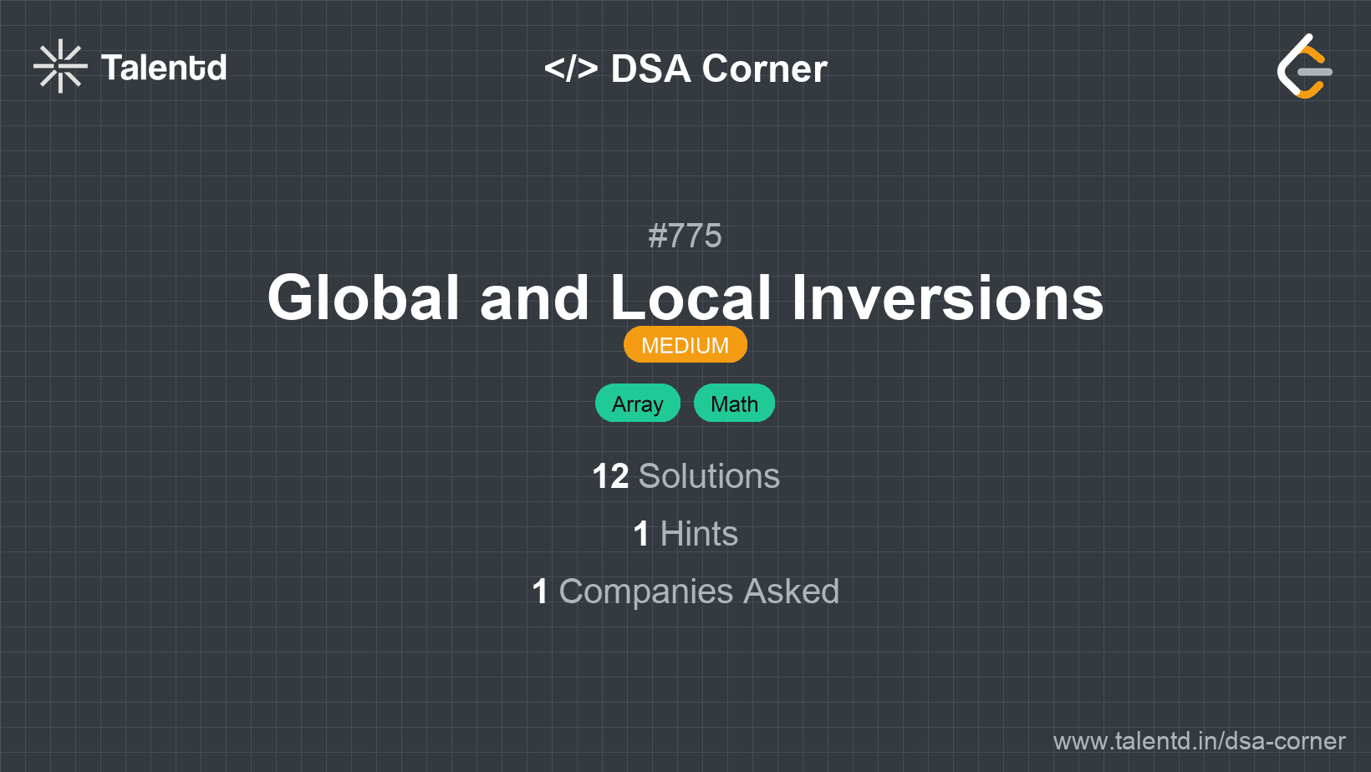
Task: Click the </> code bracket symbol
Action: tap(571, 69)
